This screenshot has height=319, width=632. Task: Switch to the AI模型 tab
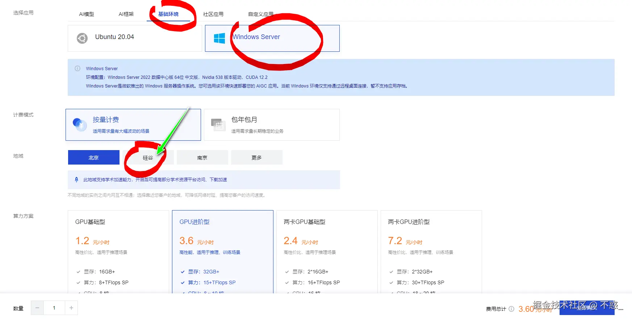[x=87, y=14]
